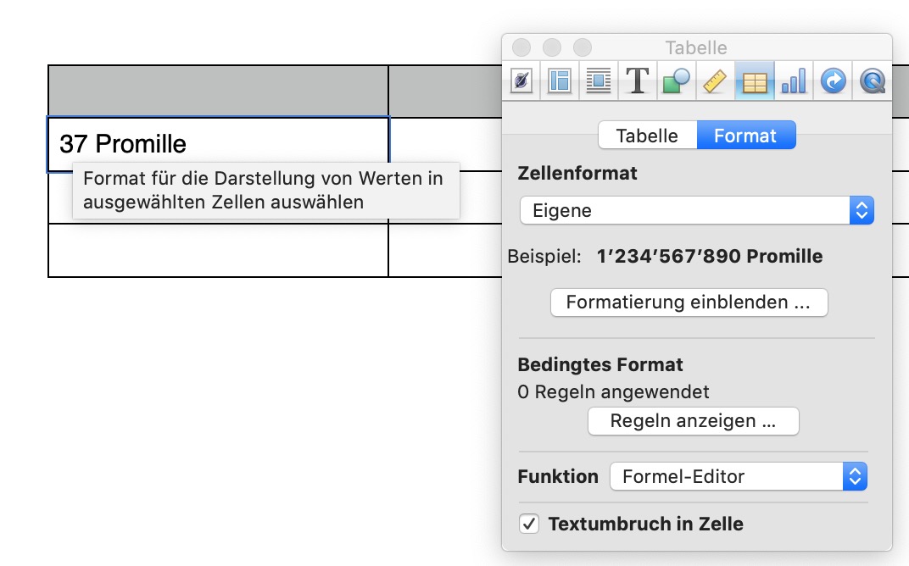Select the Format tab
The height and width of the screenshot is (566, 909).
pos(745,136)
